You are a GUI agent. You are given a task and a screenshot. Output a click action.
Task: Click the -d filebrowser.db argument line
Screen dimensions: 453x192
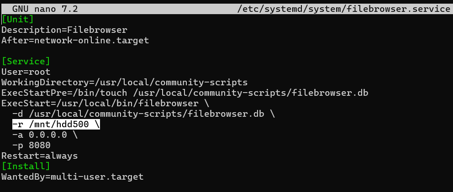coord(143,114)
